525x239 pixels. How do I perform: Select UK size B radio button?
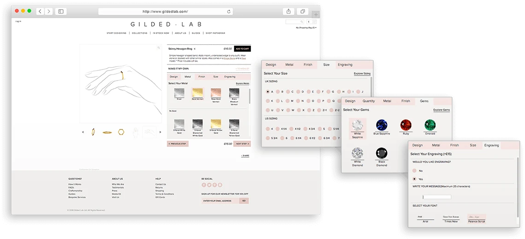(x=277, y=91)
